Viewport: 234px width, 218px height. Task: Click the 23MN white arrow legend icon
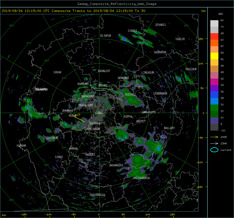(x=214, y=143)
